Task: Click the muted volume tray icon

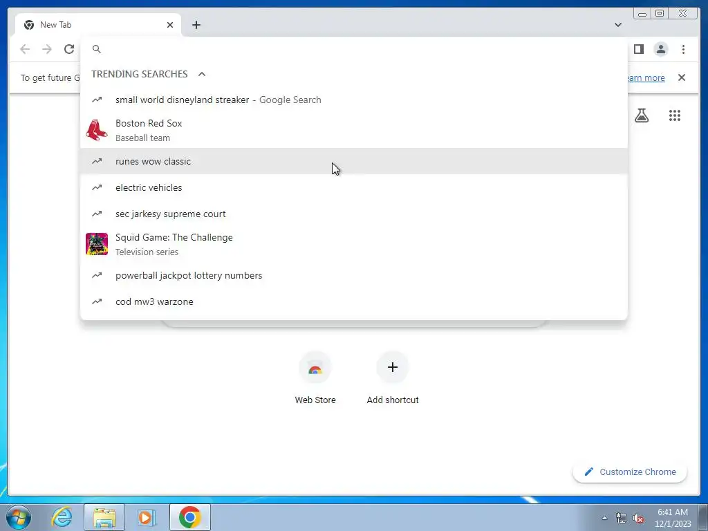Action: 638,518
